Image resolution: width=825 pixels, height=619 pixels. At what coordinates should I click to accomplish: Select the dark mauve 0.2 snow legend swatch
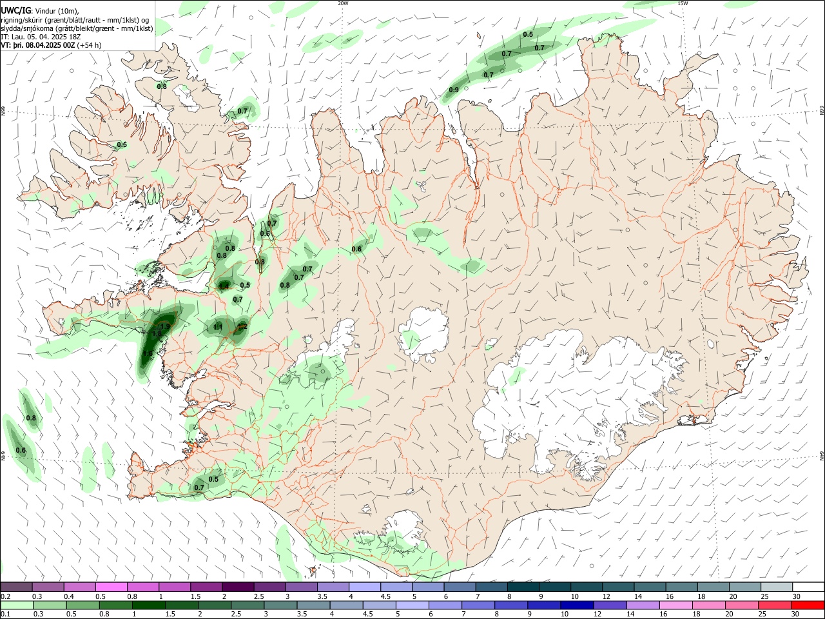click(x=16, y=587)
